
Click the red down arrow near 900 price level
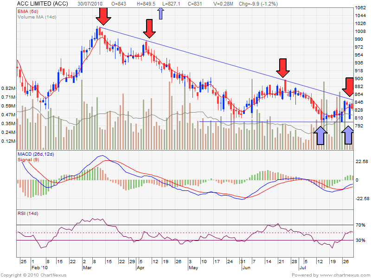coord(283,69)
